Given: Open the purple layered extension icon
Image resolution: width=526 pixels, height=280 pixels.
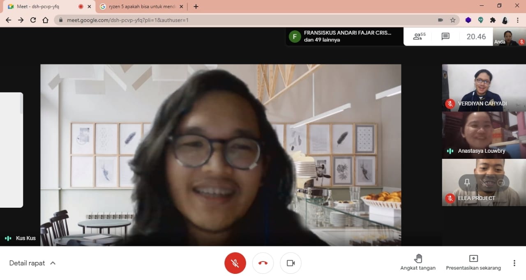Looking at the screenshot, I should click(x=468, y=20).
